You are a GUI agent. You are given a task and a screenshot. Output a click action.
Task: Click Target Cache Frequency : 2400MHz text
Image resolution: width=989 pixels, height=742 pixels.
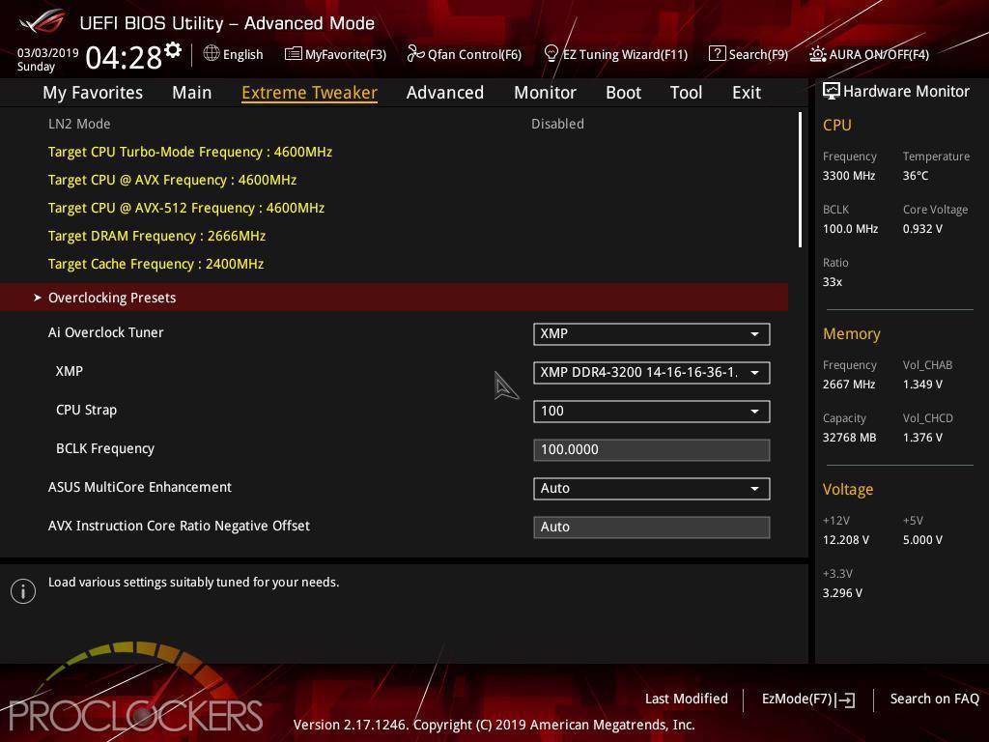(155, 264)
